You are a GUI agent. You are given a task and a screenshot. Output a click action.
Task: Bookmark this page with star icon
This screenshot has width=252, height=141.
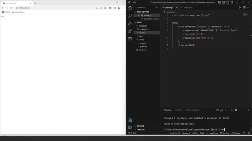(105, 8)
